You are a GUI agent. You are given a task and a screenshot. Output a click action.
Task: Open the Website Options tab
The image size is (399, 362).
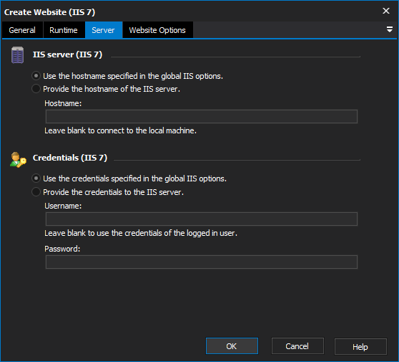pos(157,30)
